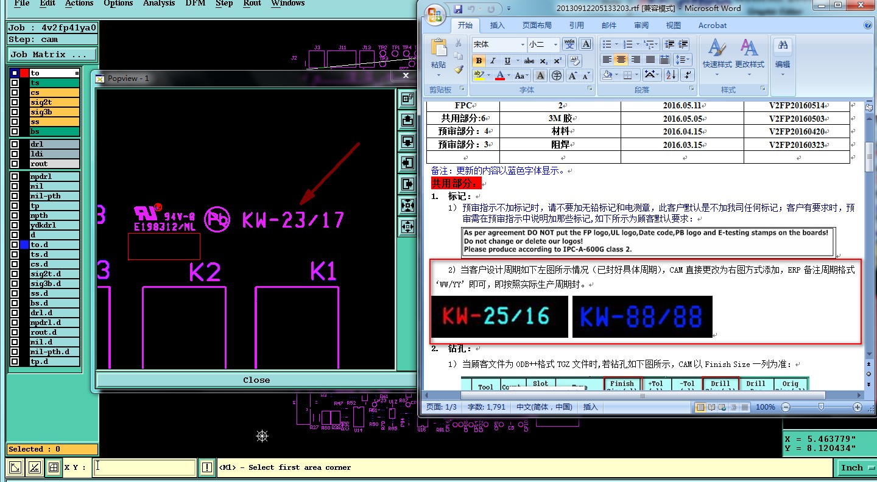Toggle checkbox for layer cs

coord(15,93)
